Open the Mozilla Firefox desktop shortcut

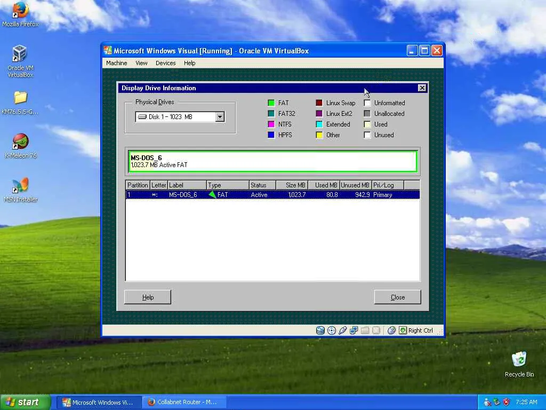pyautogui.click(x=20, y=14)
